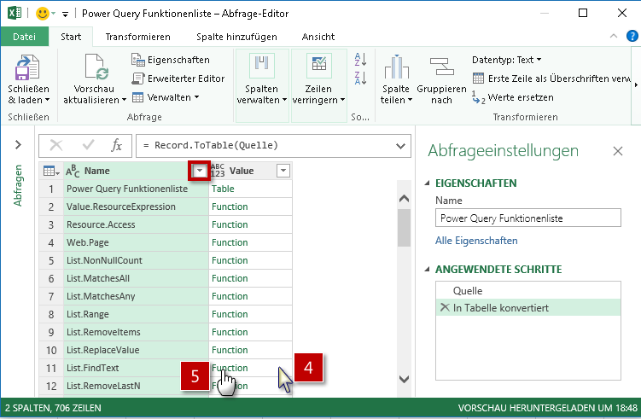Image resolution: width=641 pixels, height=419 pixels.
Task: Open Function link for Web.Page
Action: [x=230, y=242]
